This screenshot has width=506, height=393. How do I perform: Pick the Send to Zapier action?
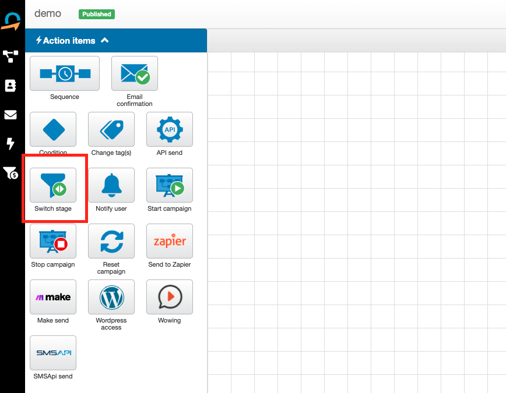170,241
